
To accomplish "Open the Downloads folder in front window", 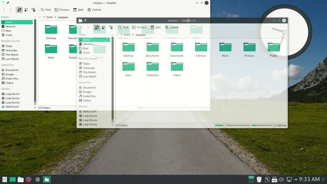I will (177, 50).
